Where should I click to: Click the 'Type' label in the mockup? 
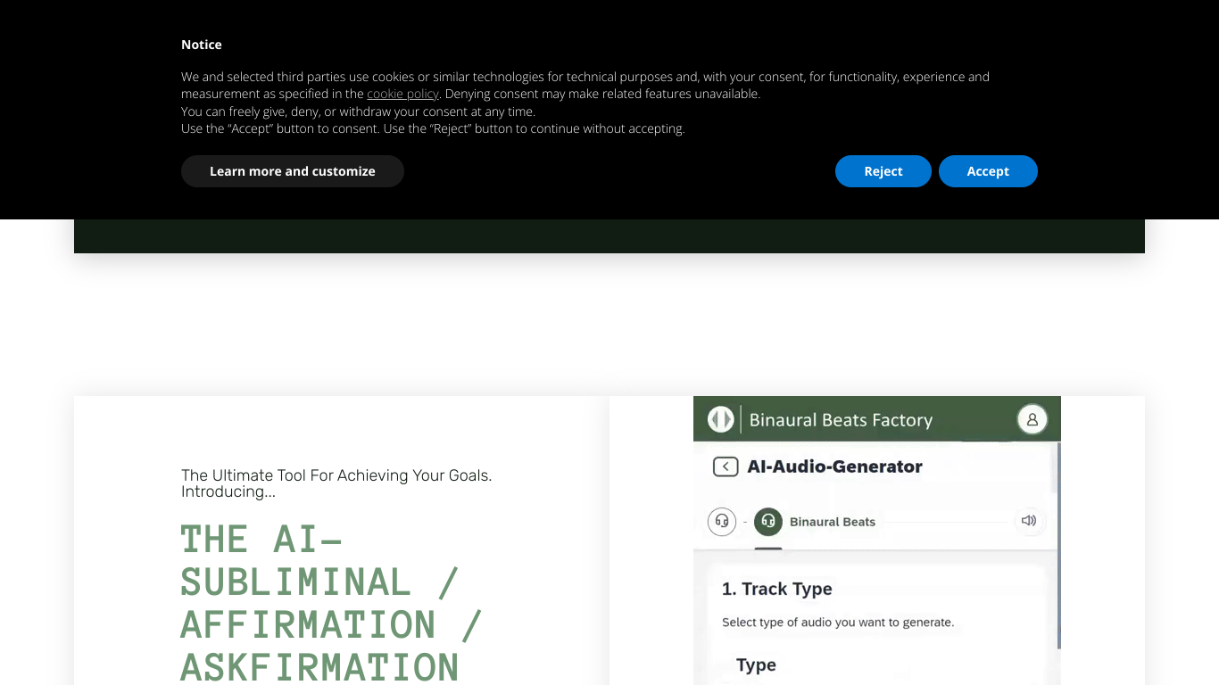tap(756, 665)
